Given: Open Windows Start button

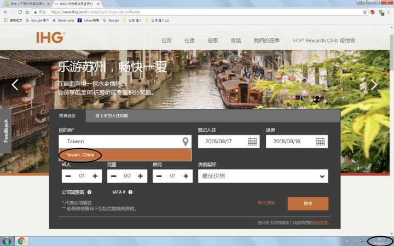Looking at the screenshot, I should coord(6,242).
